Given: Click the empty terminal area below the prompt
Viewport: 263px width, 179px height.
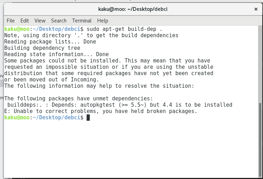Looking at the screenshot, I should [131, 149].
